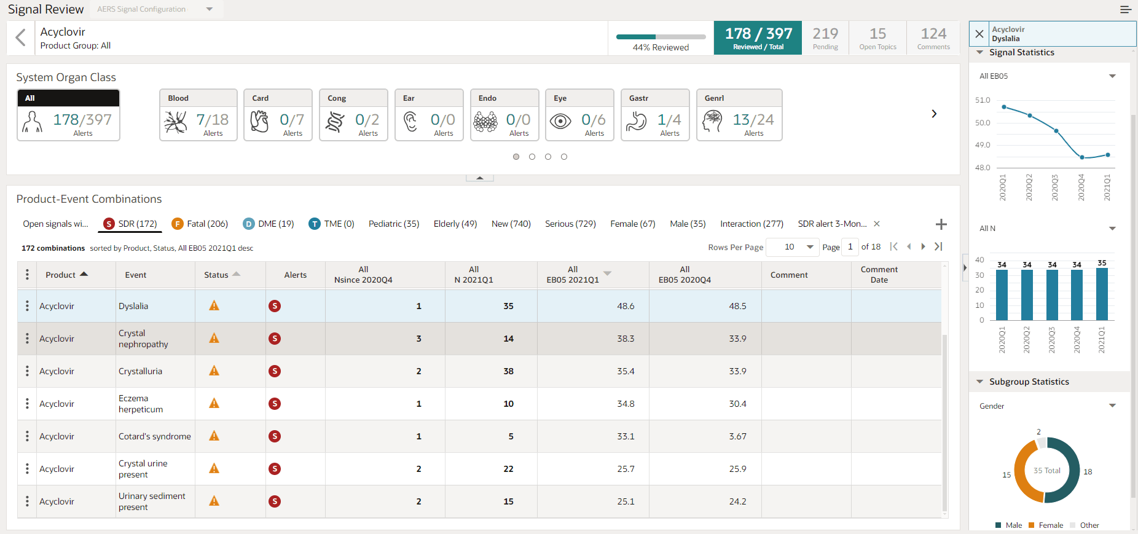Select the second carousel page dot
Image resolution: width=1138 pixels, height=534 pixels.
(532, 157)
